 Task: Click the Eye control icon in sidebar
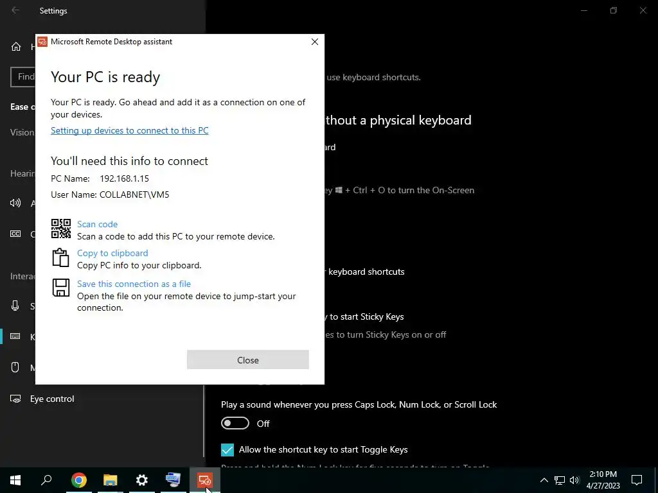tap(15, 399)
